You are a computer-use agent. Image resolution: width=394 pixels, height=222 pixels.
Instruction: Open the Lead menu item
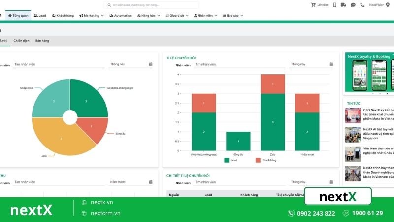point(40,16)
